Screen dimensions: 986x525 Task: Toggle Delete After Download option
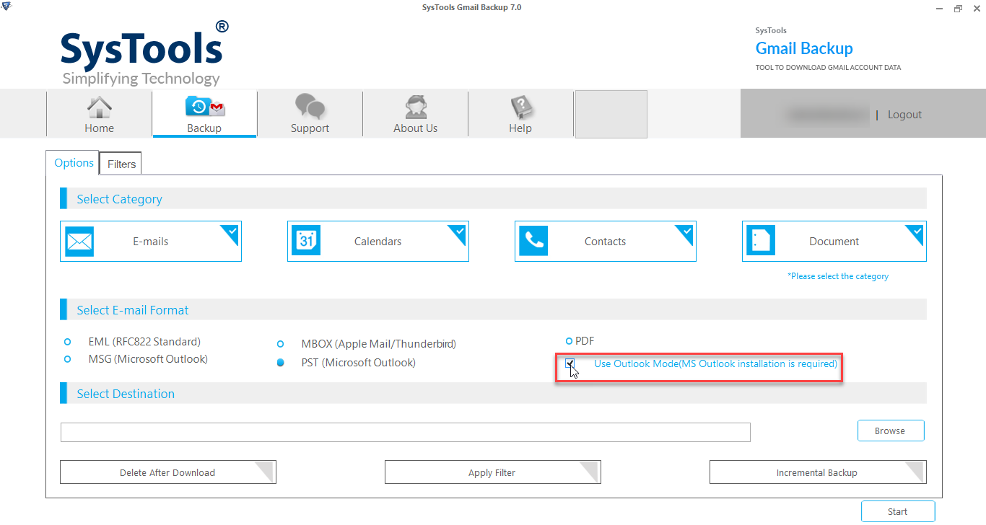167,472
